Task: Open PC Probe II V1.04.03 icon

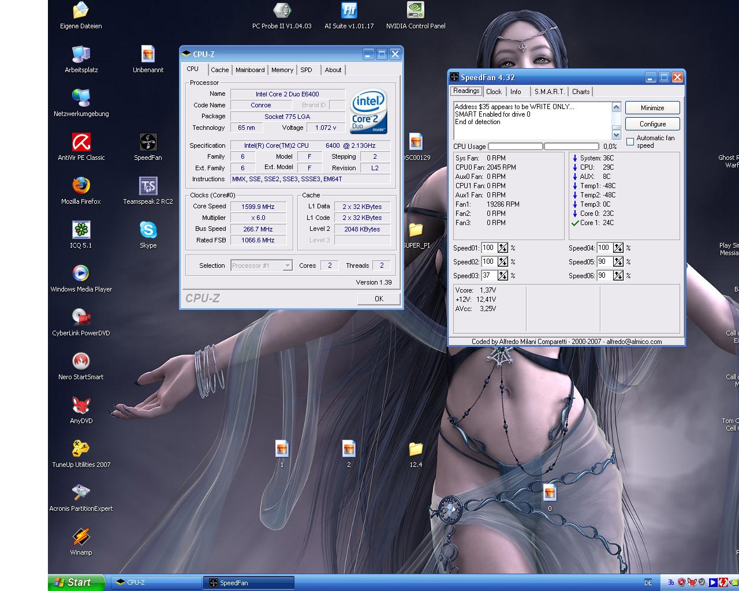Action: pyautogui.click(x=282, y=16)
